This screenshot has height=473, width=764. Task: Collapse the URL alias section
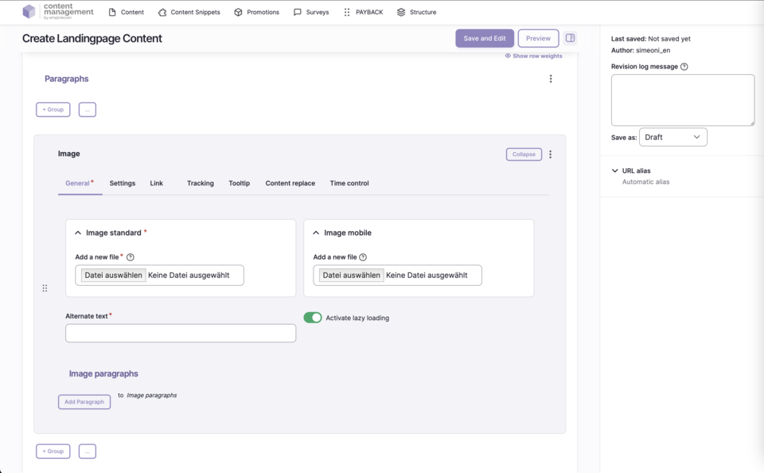click(615, 170)
